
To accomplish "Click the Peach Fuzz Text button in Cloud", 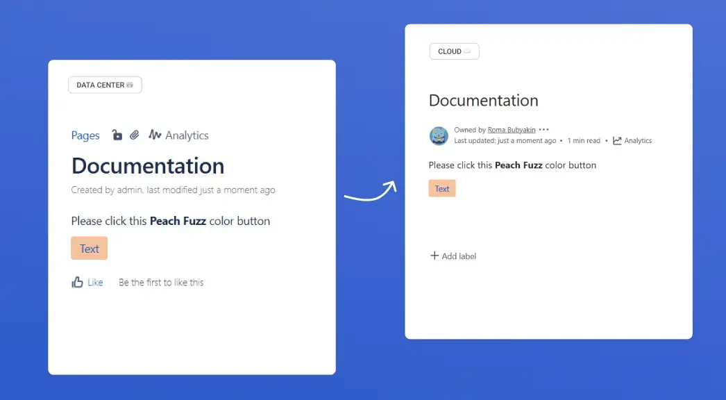I will [442, 189].
